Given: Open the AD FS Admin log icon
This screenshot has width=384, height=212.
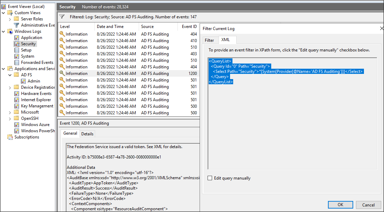Looking at the screenshot, I should pos(23,81).
